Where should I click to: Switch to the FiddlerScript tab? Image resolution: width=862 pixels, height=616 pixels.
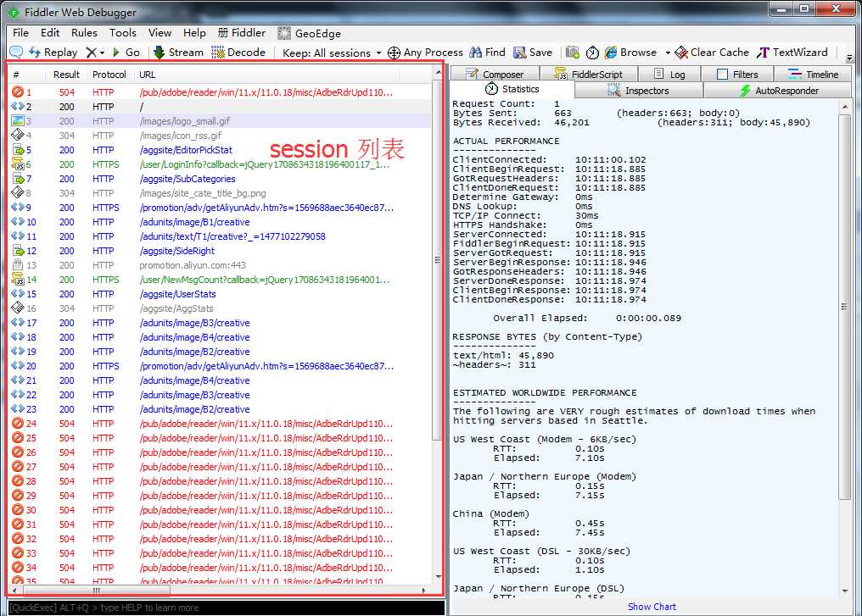point(588,74)
